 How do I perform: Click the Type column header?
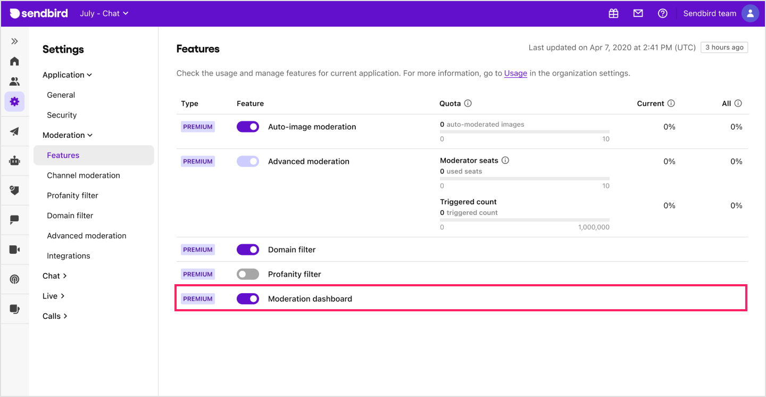click(x=189, y=103)
